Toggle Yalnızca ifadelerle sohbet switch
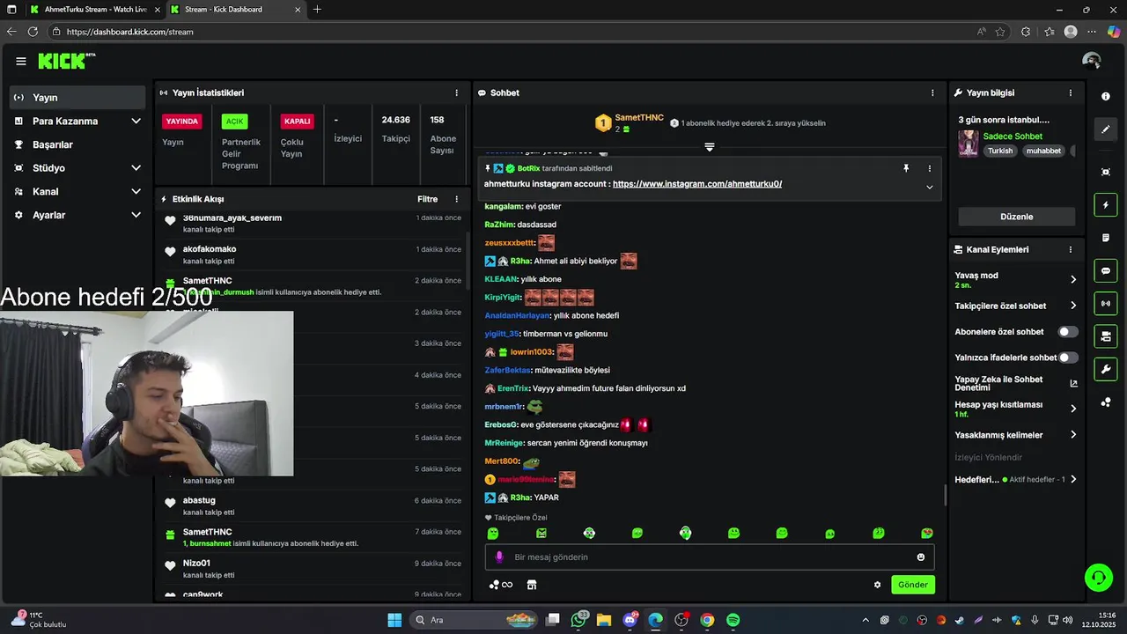1127x634 pixels. [x=1068, y=358]
